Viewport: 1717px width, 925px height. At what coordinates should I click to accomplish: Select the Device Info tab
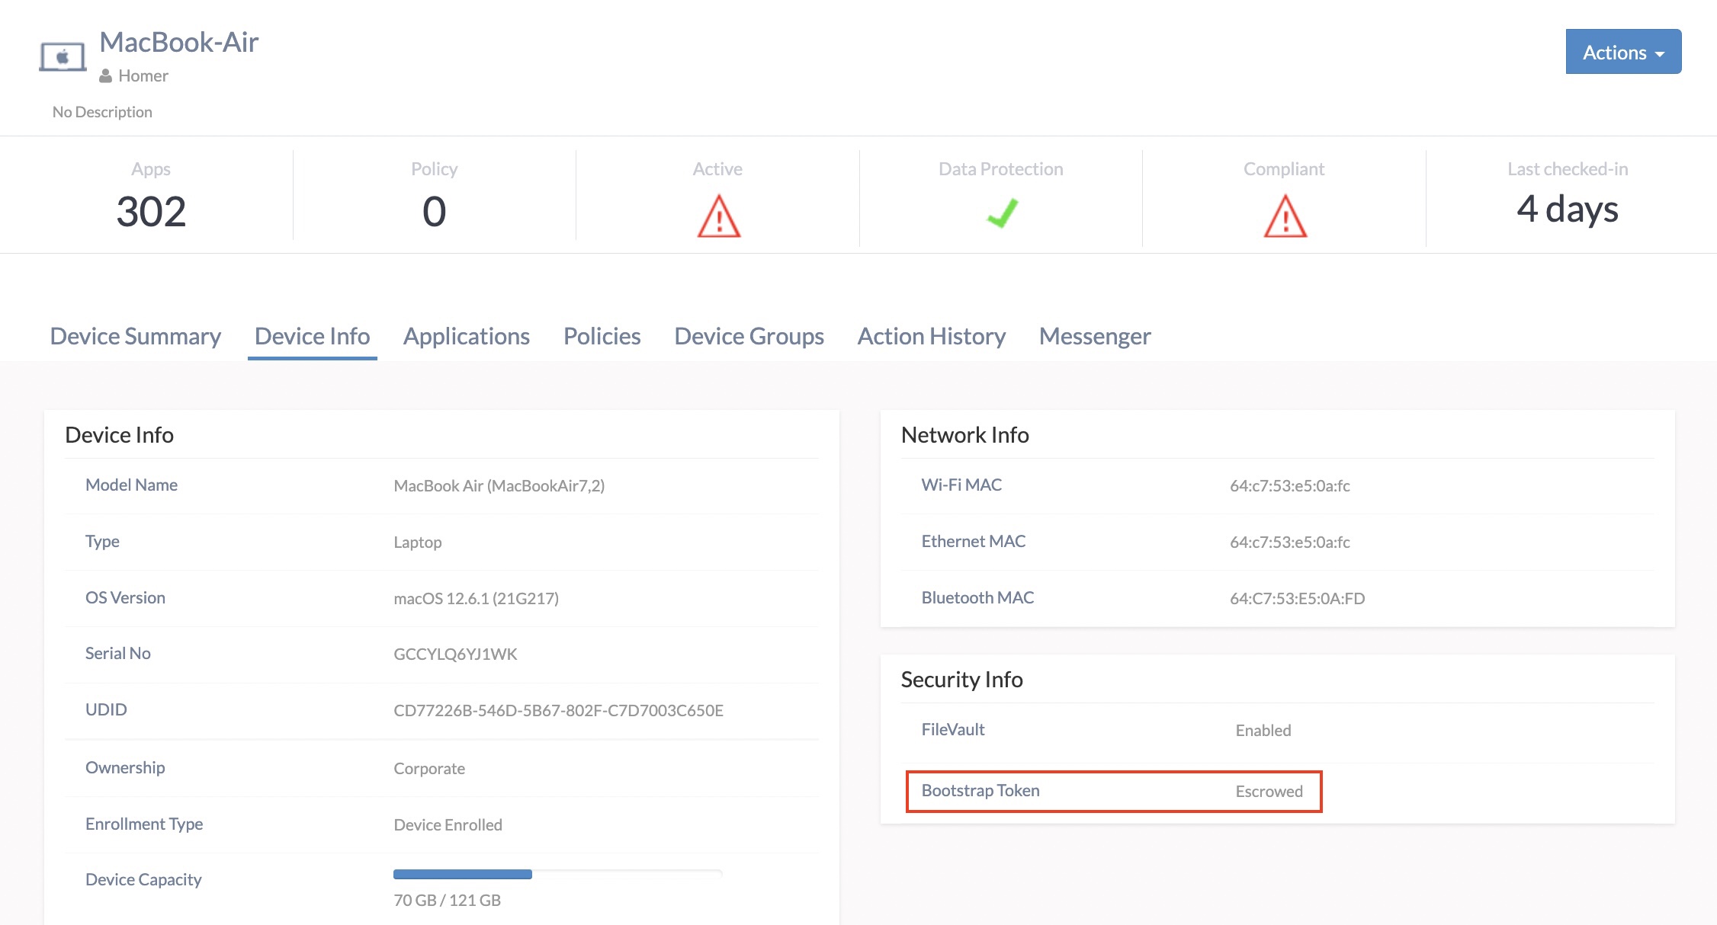pyautogui.click(x=312, y=336)
